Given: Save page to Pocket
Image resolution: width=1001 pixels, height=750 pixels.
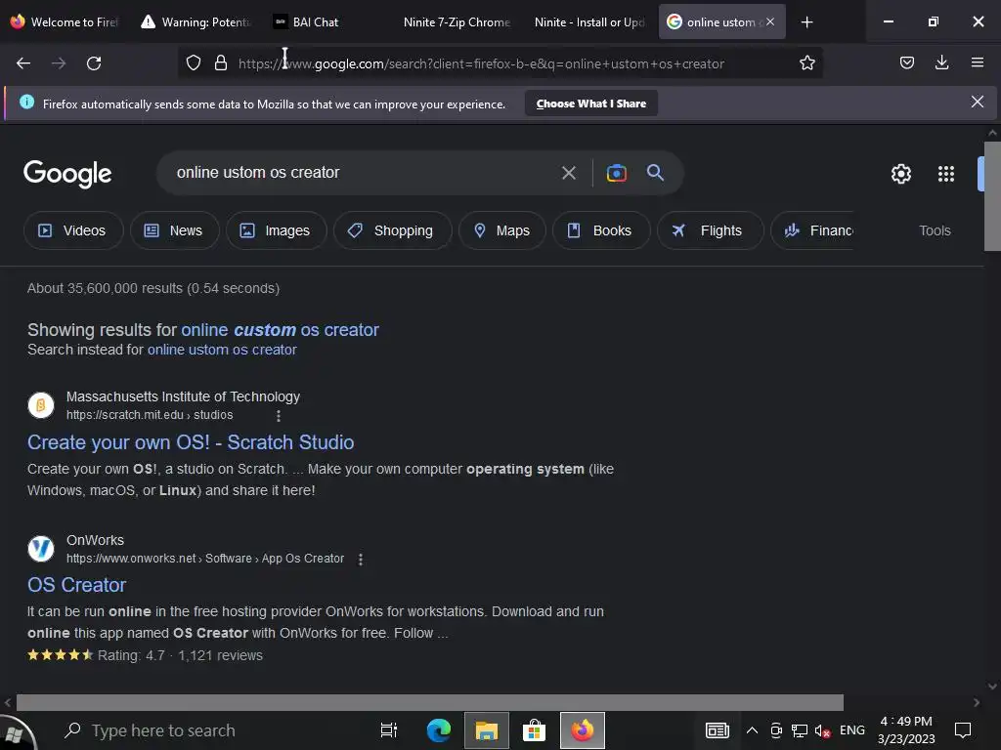Looking at the screenshot, I should pos(906,62).
